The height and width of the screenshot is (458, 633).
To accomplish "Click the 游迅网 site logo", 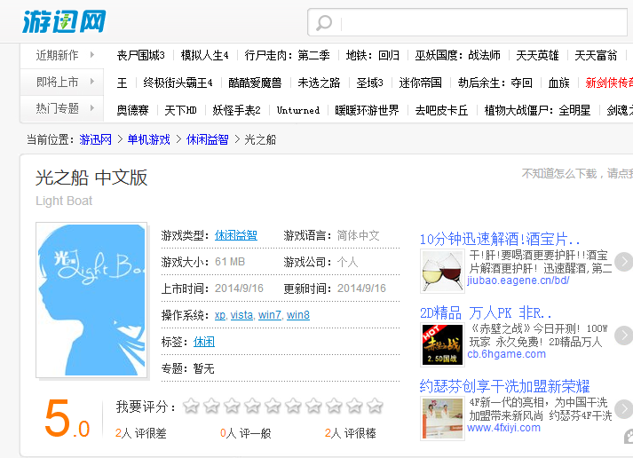I will 64,21.
